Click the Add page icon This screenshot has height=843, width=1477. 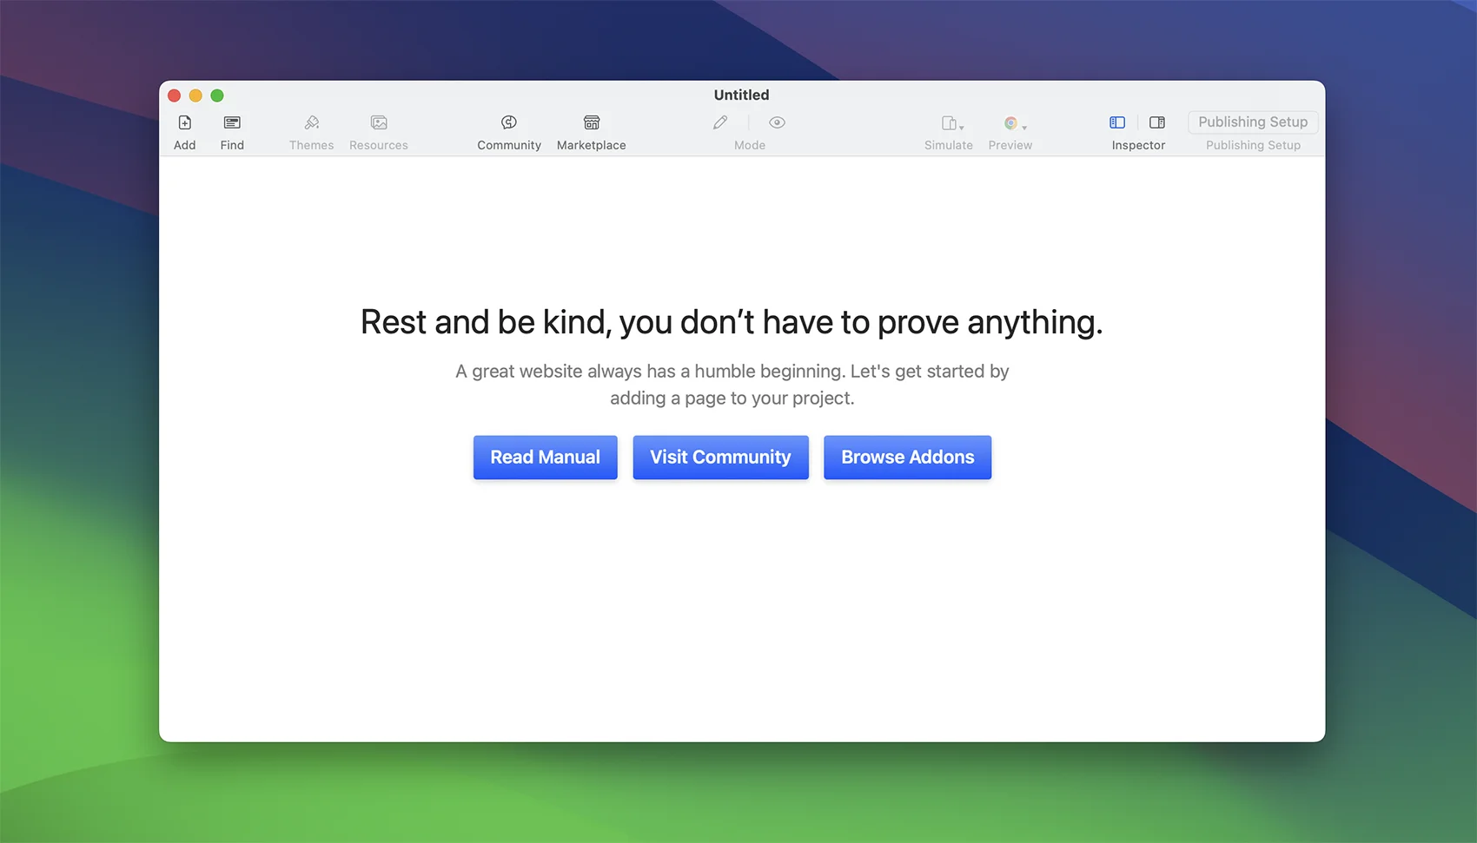tap(185, 123)
